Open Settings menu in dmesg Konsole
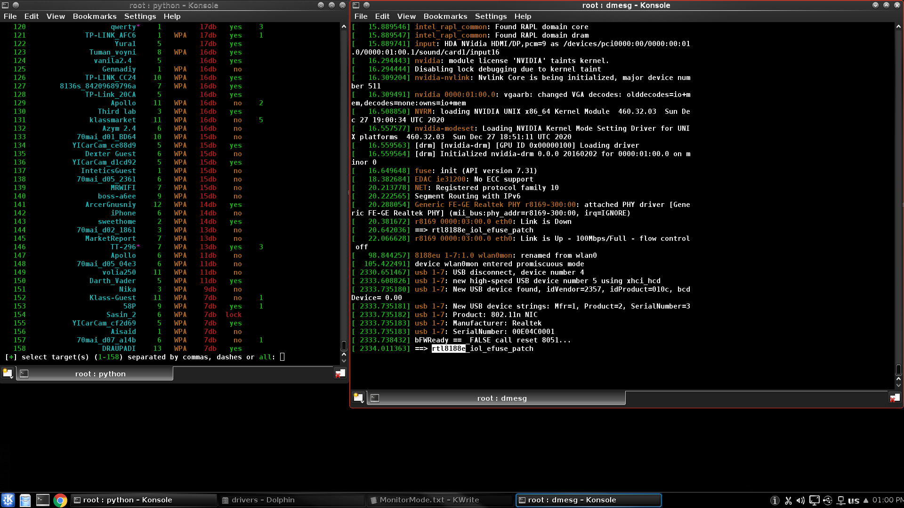 tap(491, 16)
